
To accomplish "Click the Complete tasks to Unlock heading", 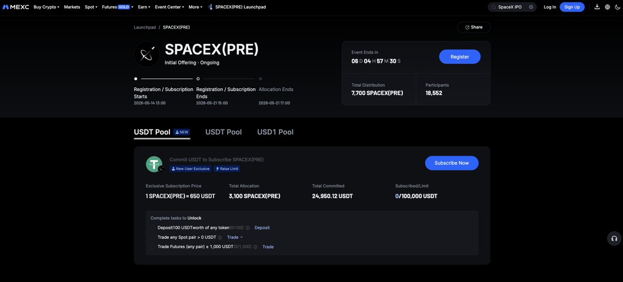I will [x=176, y=218].
